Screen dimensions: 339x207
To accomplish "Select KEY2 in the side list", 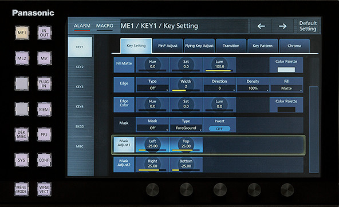I will pyautogui.click(x=80, y=67).
